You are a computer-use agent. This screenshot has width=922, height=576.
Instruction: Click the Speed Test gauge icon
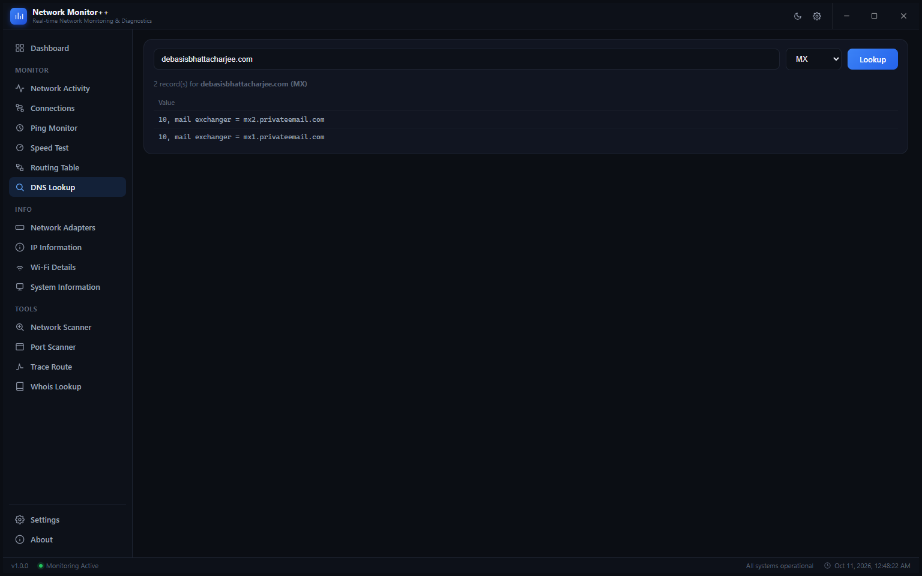pos(20,148)
